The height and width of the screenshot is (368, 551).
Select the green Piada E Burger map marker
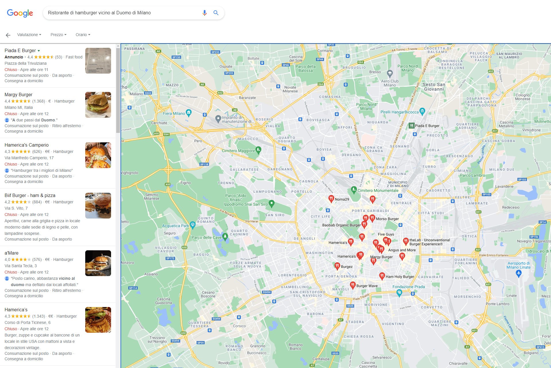pyautogui.click(x=412, y=126)
